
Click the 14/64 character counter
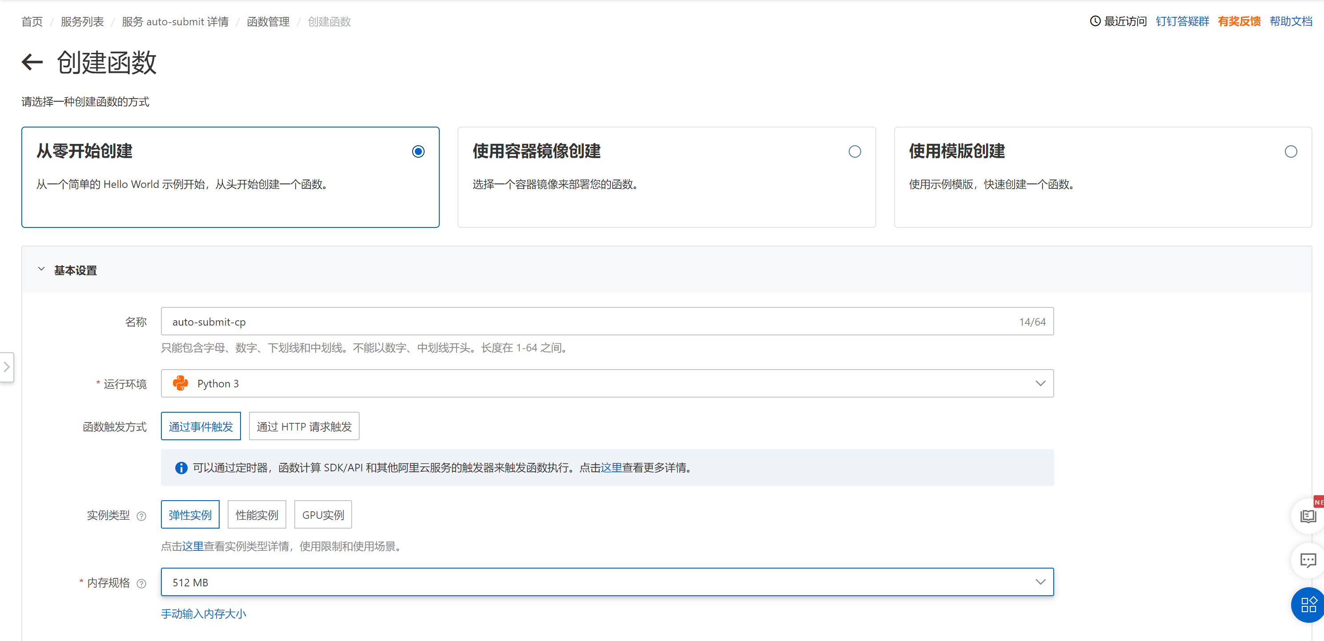[x=1032, y=322]
